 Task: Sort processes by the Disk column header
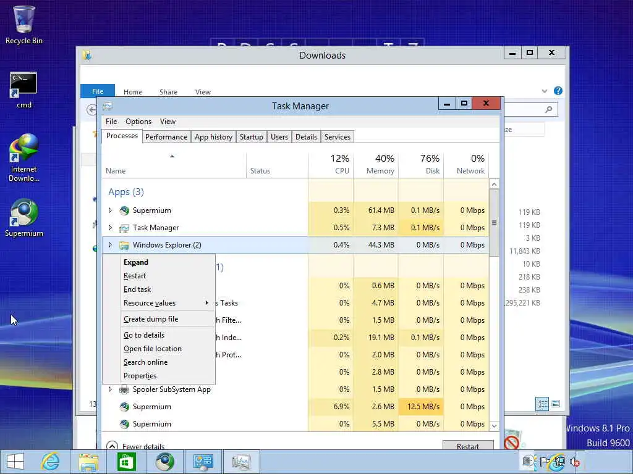421,164
